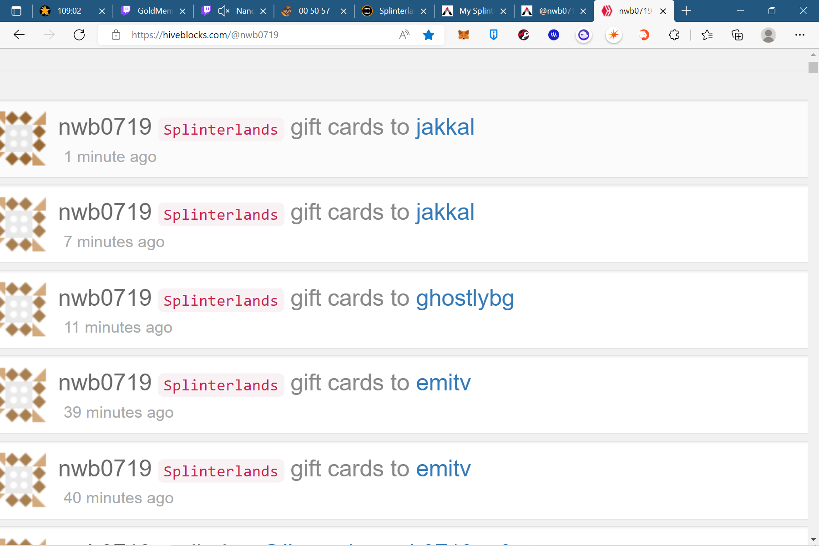Screen dimensions: 819x546
Task: Open the browser profile avatar
Action: coord(768,35)
